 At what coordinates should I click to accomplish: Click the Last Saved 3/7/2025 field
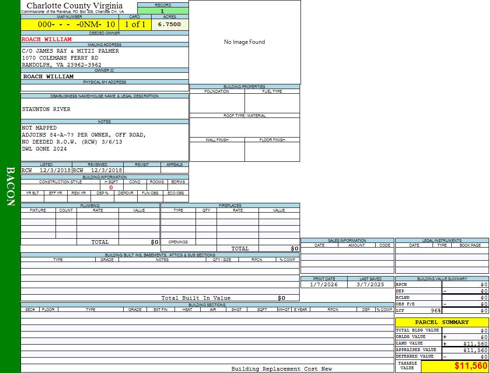coord(371,284)
